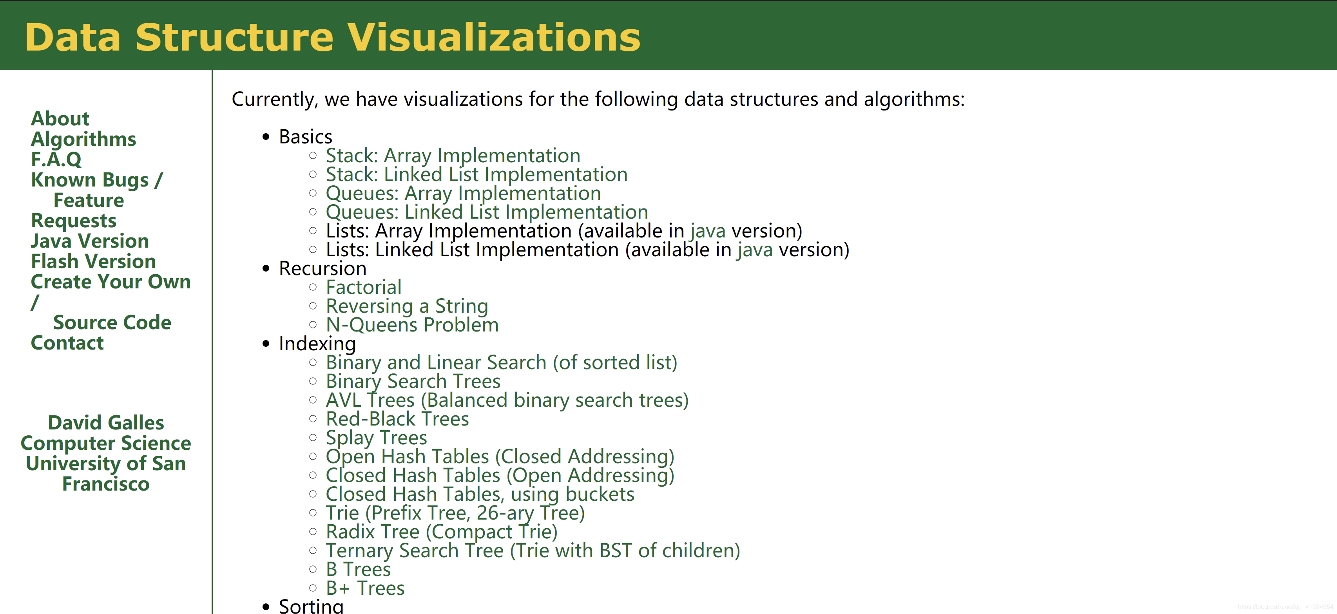This screenshot has width=1337, height=614.
Task: Open the AVL Trees link
Action: click(507, 400)
